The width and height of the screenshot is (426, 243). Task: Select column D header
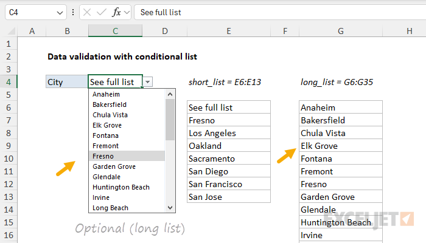[165, 31]
